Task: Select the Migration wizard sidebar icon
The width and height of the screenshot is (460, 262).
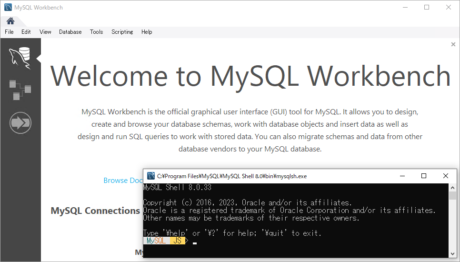Action: coord(20,122)
